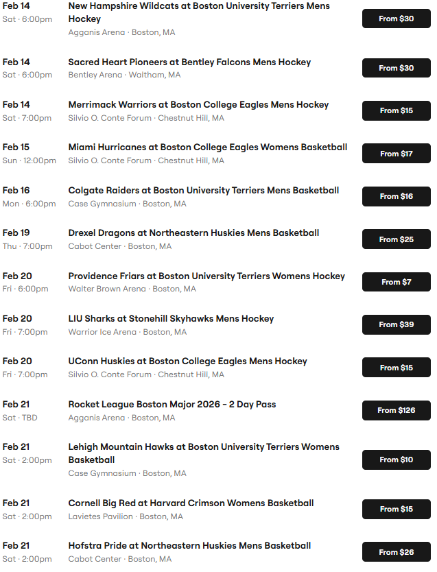Click From $15 for Merrimack Warriors game
Image resolution: width=437 pixels, height=572 pixels.
click(396, 110)
